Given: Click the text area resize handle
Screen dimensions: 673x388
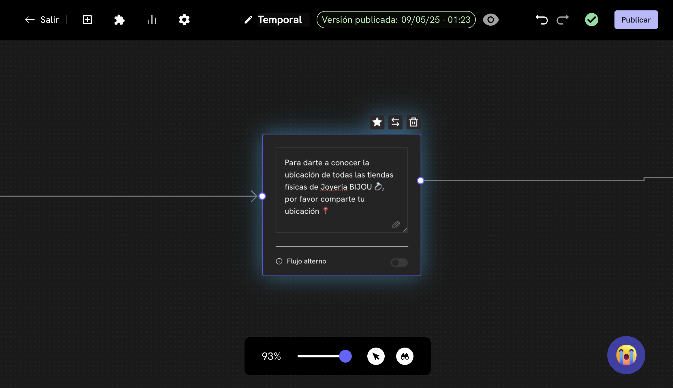Looking at the screenshot, I should (x=405, y=230).
